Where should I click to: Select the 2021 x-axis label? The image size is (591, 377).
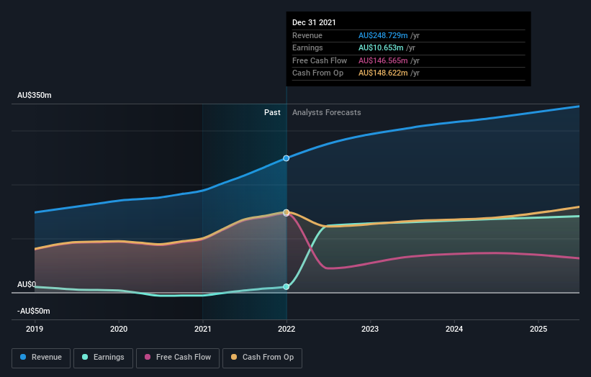pyautogui.click(x=203, y=329)
